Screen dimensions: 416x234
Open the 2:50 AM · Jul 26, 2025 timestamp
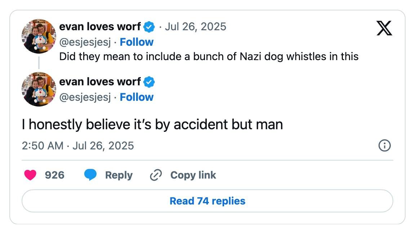[x=78, y=146]
